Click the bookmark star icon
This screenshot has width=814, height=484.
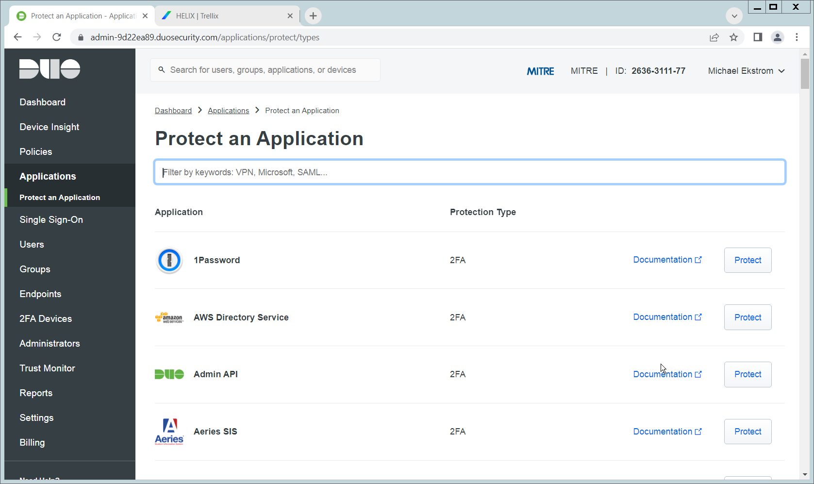click(x=733, y=37)
